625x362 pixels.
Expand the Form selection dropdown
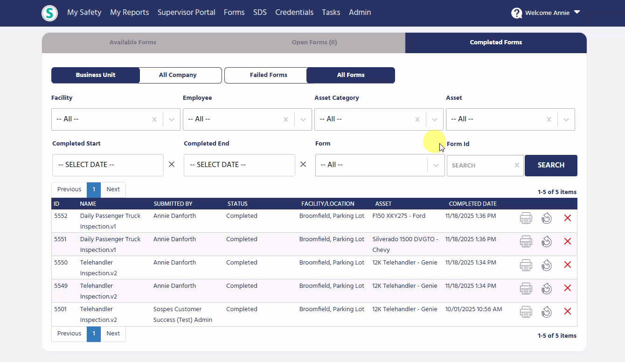pos(436,165)
